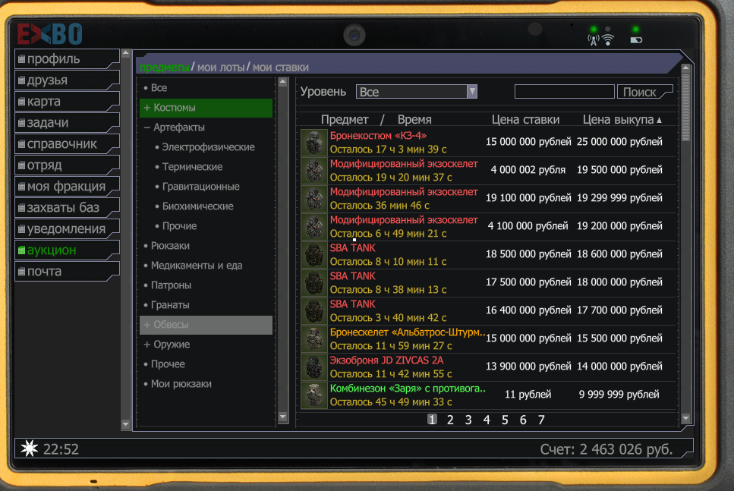
Task: Click SBA TANK icon priced 18 000 000
Action: coord(313,283)
